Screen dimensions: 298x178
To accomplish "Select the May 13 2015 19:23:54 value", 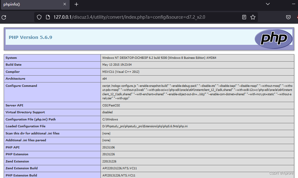I will tap(117, 65).
